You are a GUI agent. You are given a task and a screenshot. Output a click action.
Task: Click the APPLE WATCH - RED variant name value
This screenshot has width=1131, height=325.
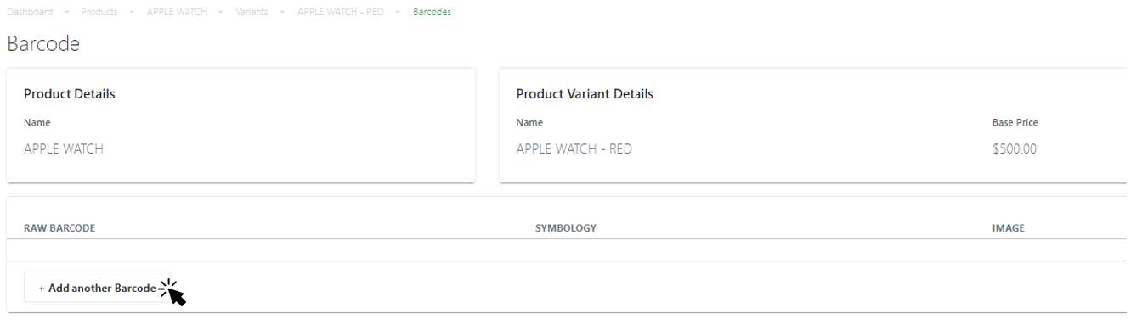[574, 149]
